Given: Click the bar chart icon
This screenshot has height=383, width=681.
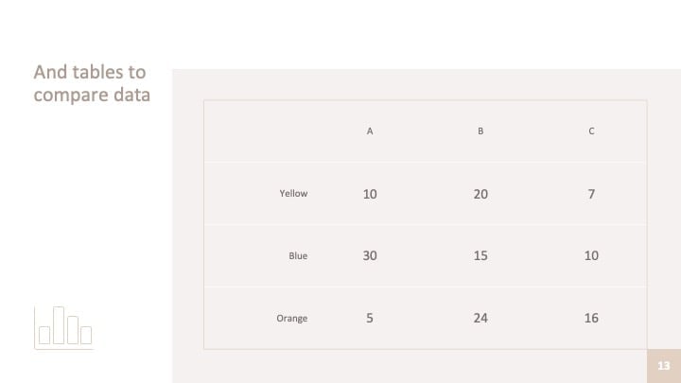Looking at the screenshot, I should tap(64, 327).
